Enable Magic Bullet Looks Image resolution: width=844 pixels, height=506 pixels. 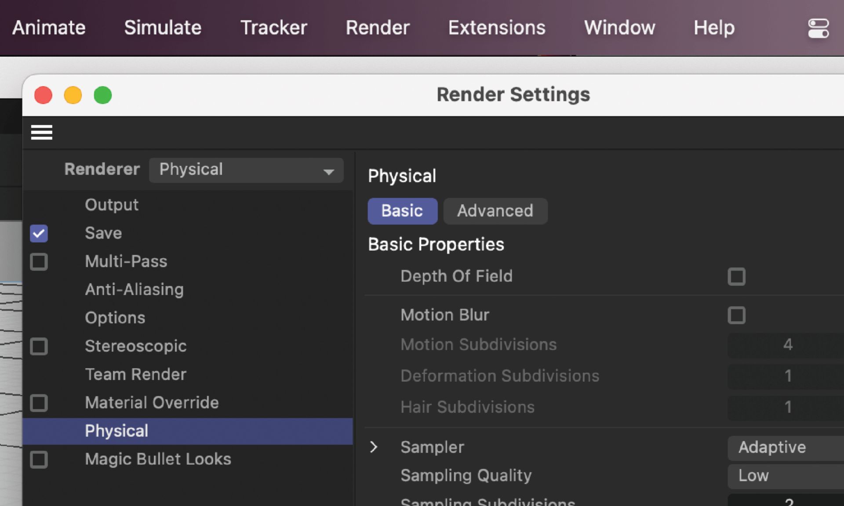click(39, 459)
